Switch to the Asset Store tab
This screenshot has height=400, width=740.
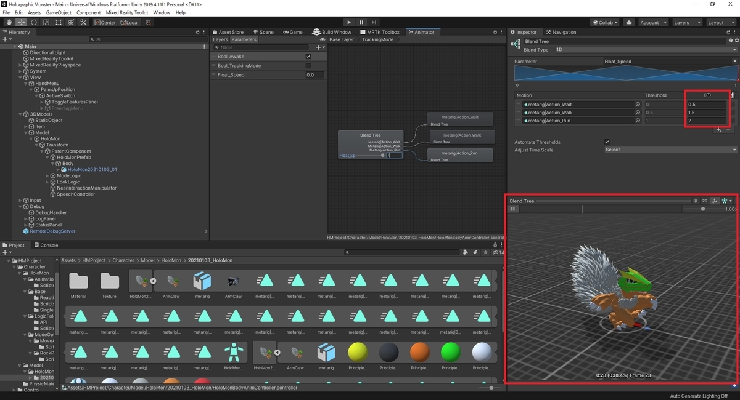228,32
